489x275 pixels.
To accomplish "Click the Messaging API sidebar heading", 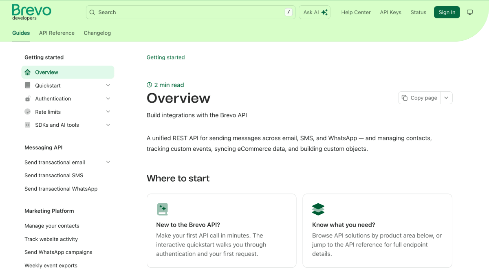I will tap(43, 147).
